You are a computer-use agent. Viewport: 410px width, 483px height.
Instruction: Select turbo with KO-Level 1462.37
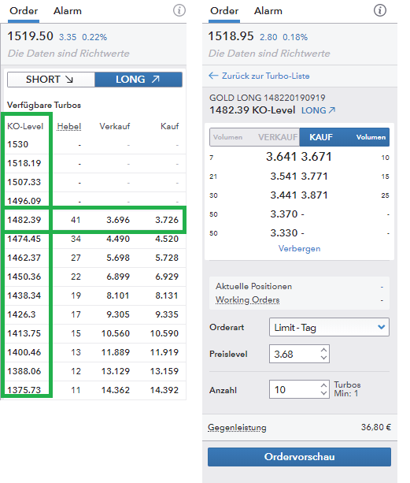point(94,258)
